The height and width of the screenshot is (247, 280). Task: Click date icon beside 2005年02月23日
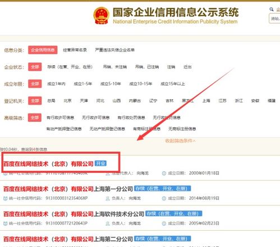(x=164, y=223)
